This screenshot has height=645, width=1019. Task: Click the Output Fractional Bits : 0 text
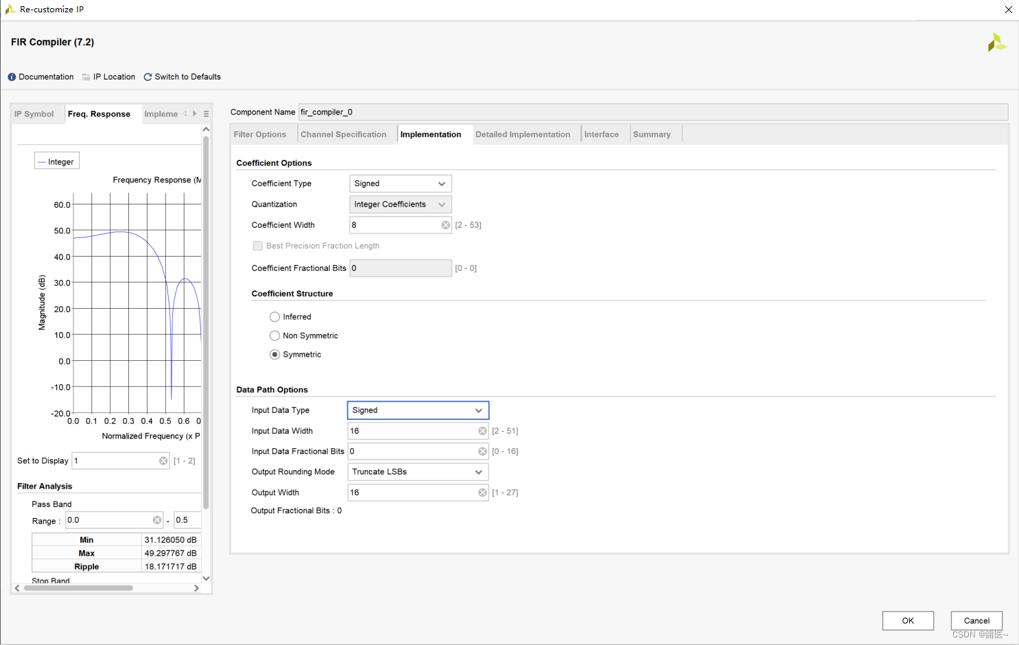(x=296, y=511)
